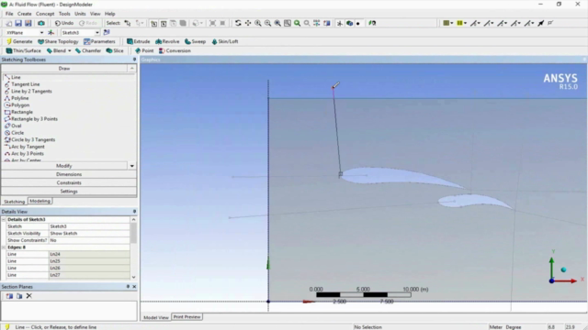The height and width of the screenshot is (330, 588).
Task: Click the New Selection cursor icon
Action: tap(128, 23)
